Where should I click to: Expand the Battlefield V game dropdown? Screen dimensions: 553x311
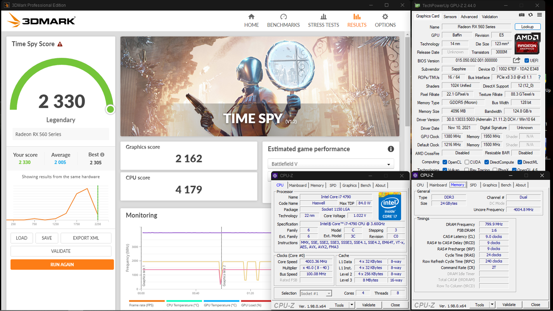coord(331,164)
